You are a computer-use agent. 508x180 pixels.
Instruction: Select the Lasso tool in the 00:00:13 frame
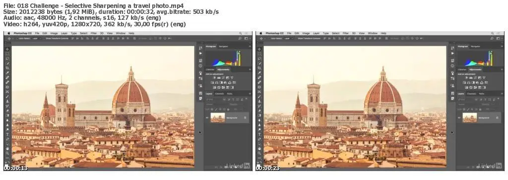point(7,59)
